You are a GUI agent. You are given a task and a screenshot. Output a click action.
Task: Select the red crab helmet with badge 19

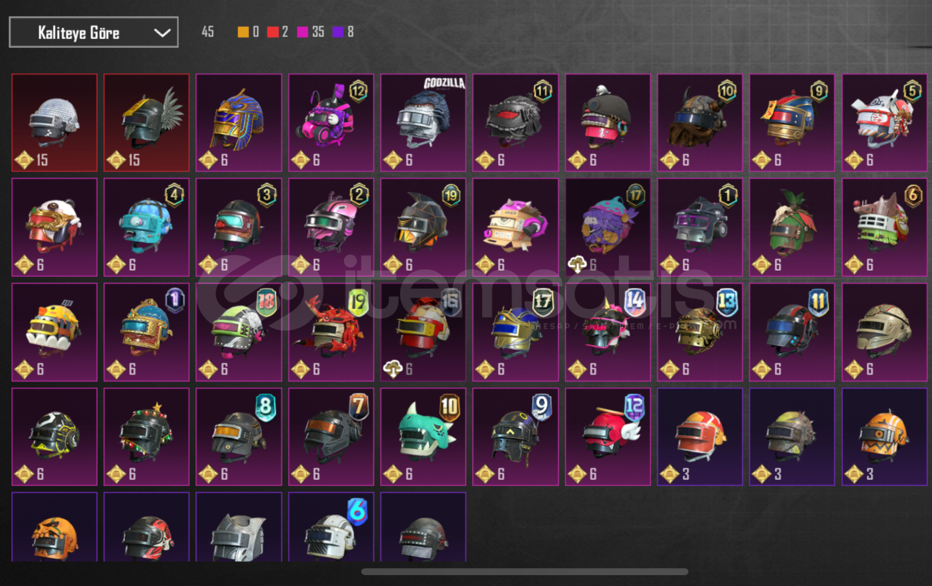(331, 332)
